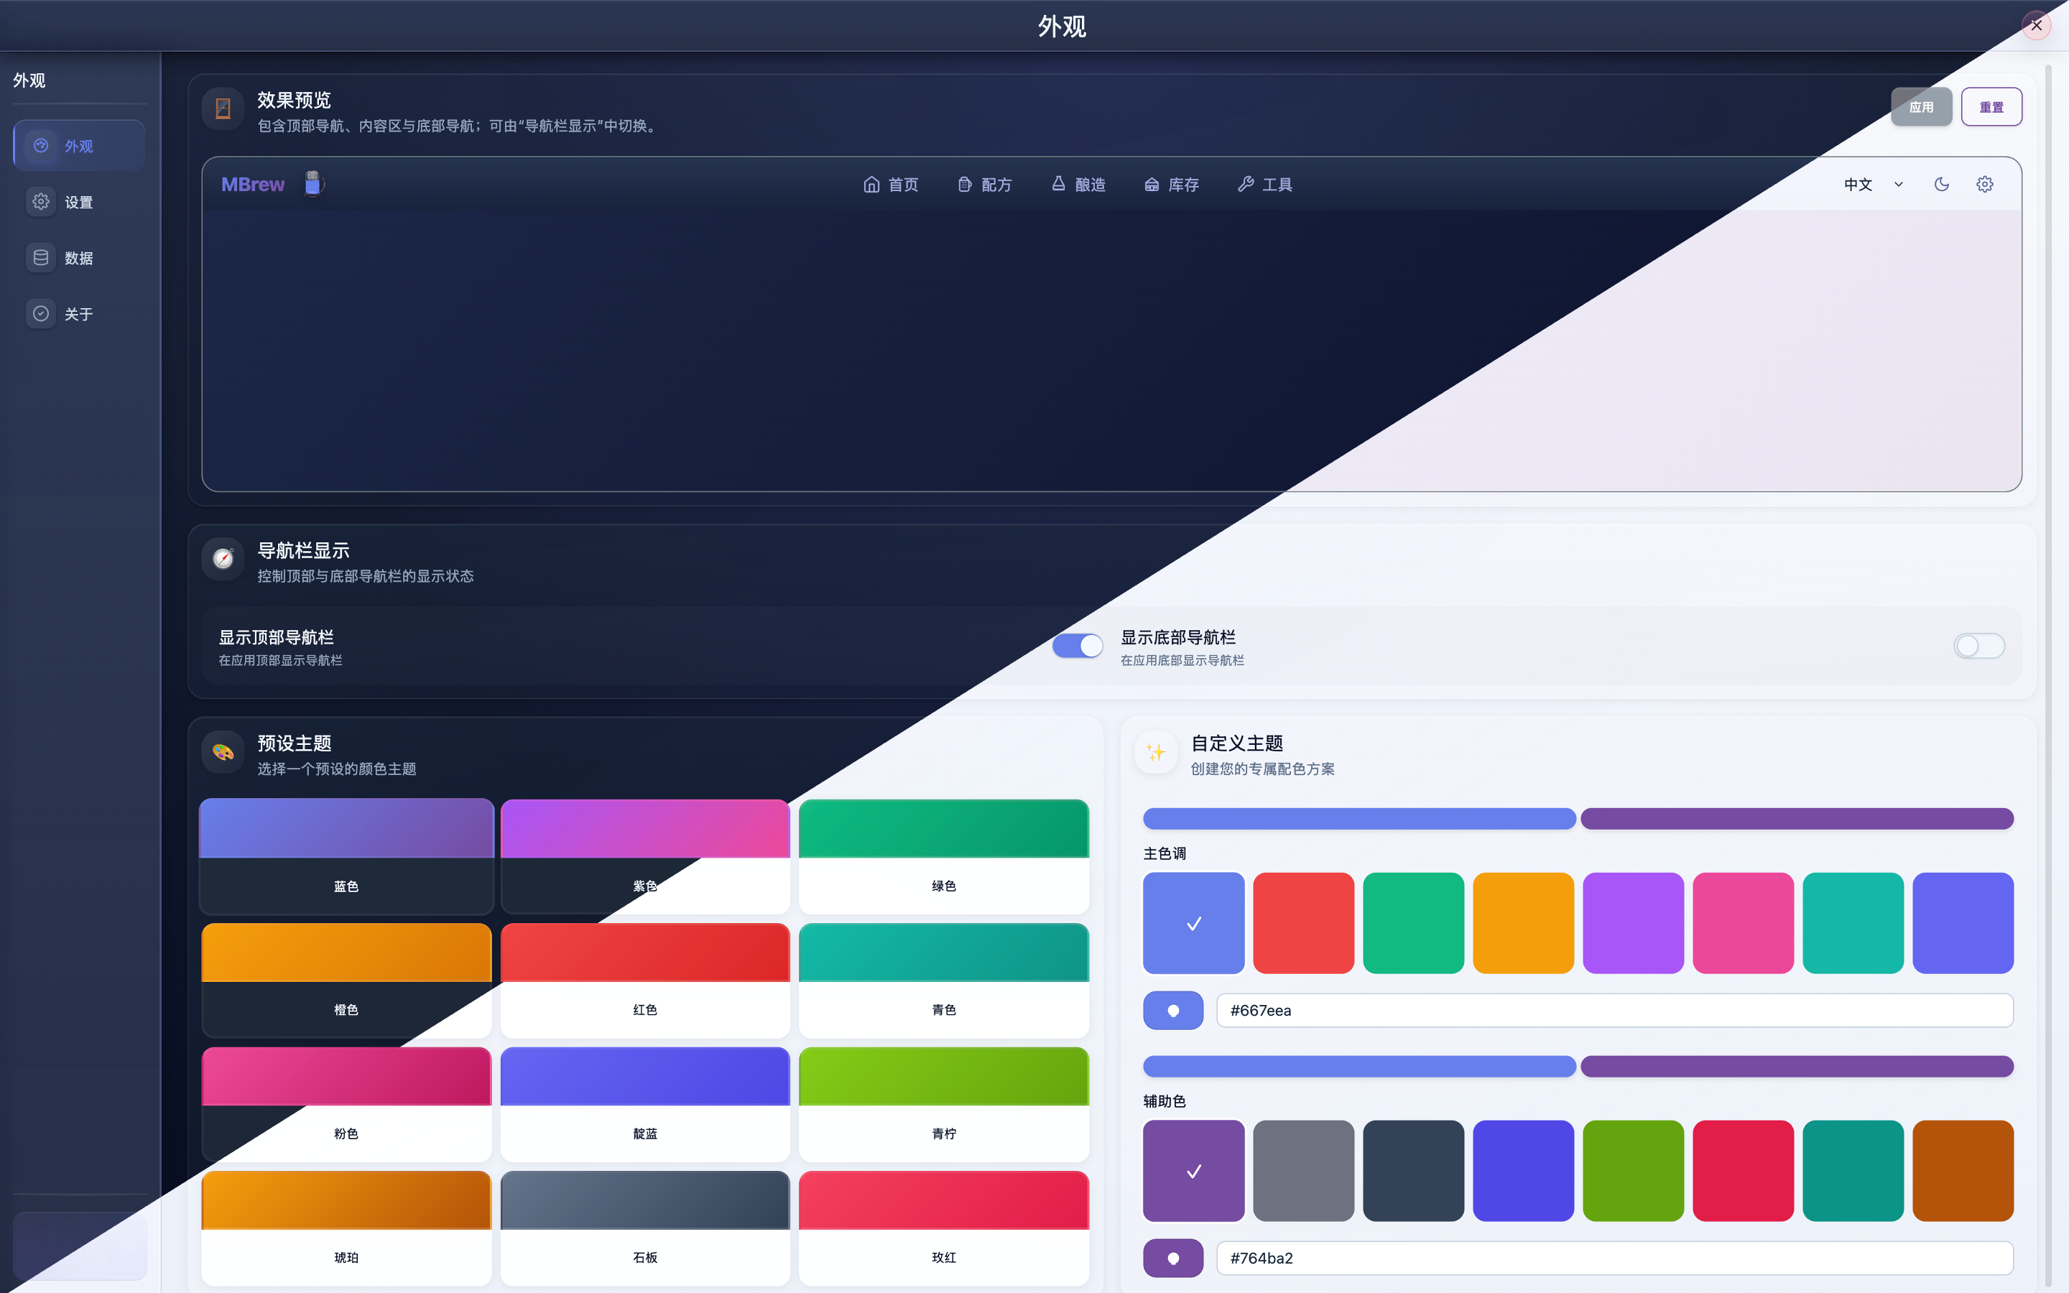Open the 数据 sidebar section
This screenshot has width=2069, height=1293.
[78, 257]
